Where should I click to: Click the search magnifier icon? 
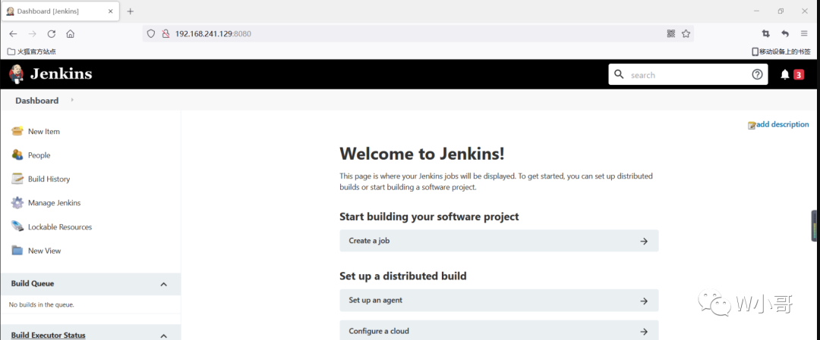pos(619,74)
